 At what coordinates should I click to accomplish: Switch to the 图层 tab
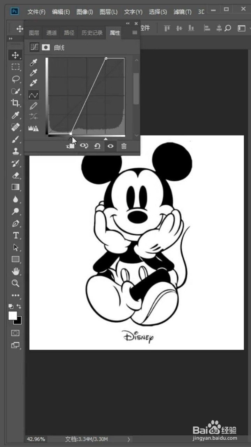click(34, 33)
